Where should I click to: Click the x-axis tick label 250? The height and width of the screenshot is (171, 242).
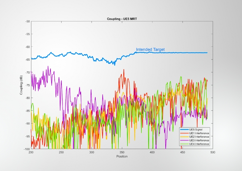[x=61, y=152]
